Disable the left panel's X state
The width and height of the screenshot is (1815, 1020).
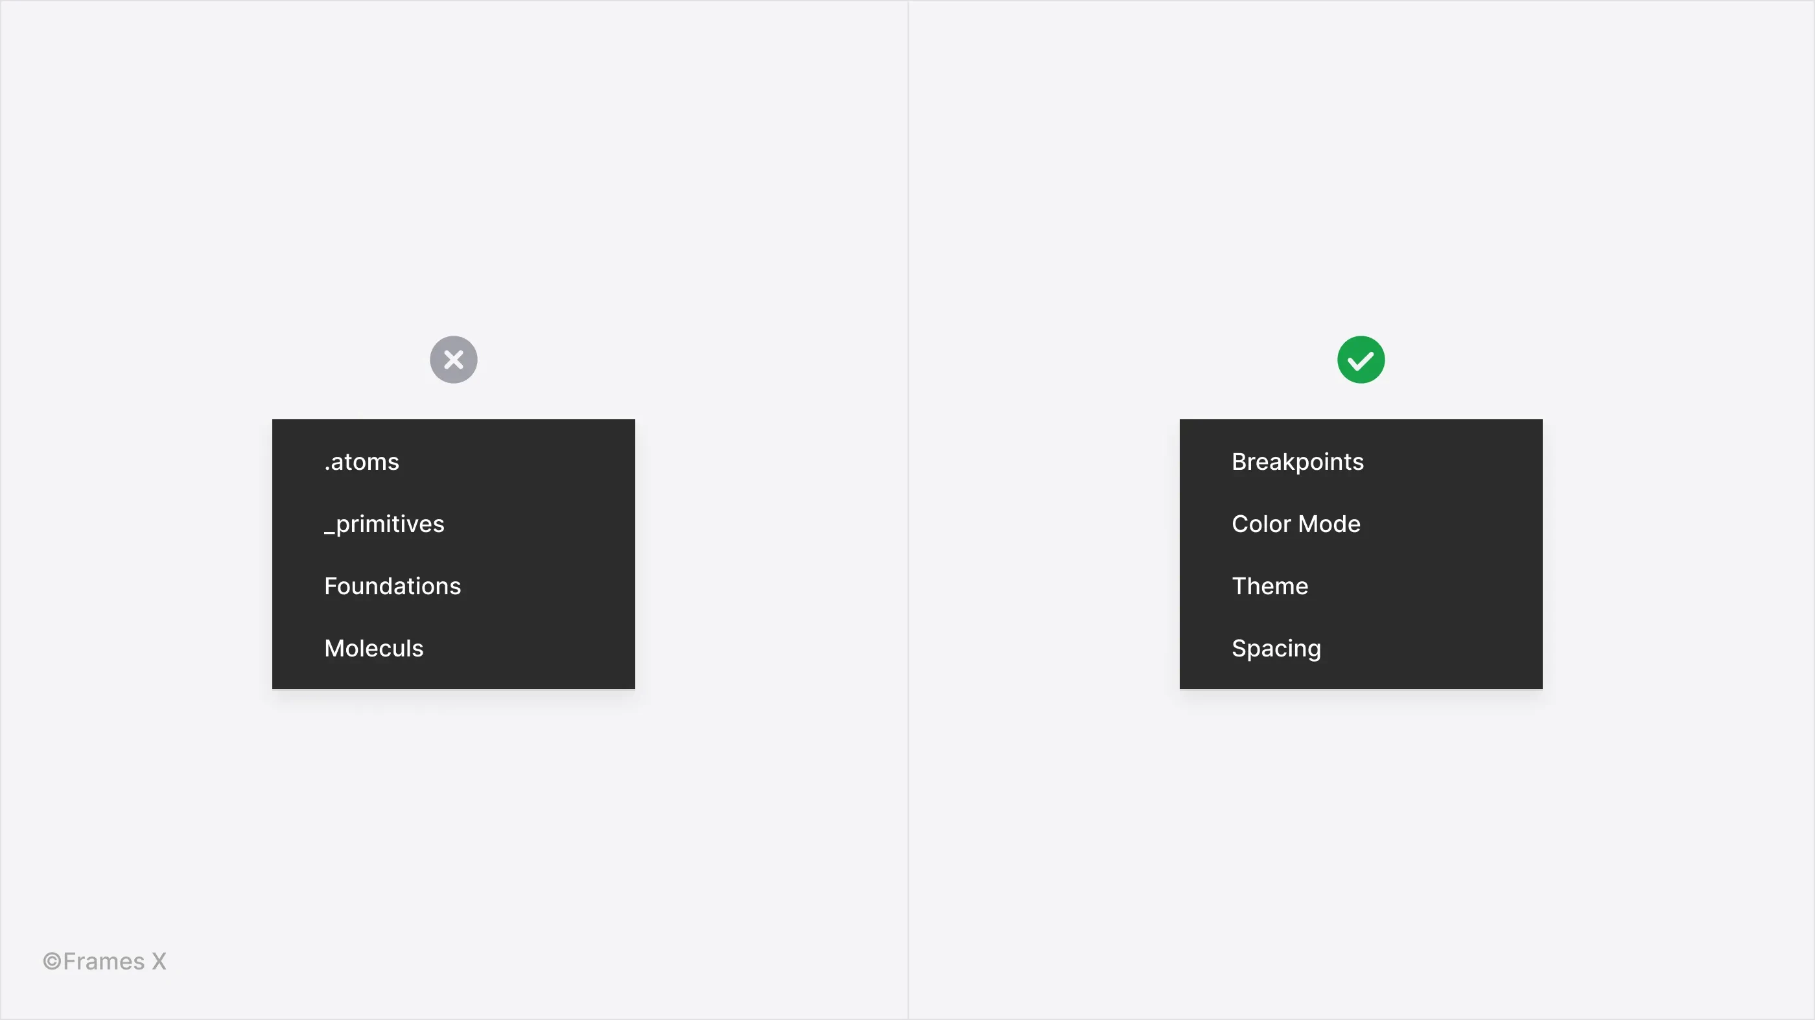coord(454,359)
